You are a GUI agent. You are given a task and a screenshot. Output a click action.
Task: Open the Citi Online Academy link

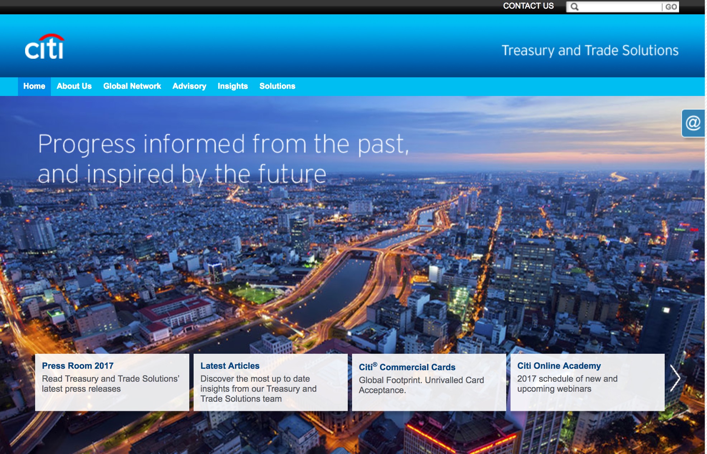click(559, 366)
